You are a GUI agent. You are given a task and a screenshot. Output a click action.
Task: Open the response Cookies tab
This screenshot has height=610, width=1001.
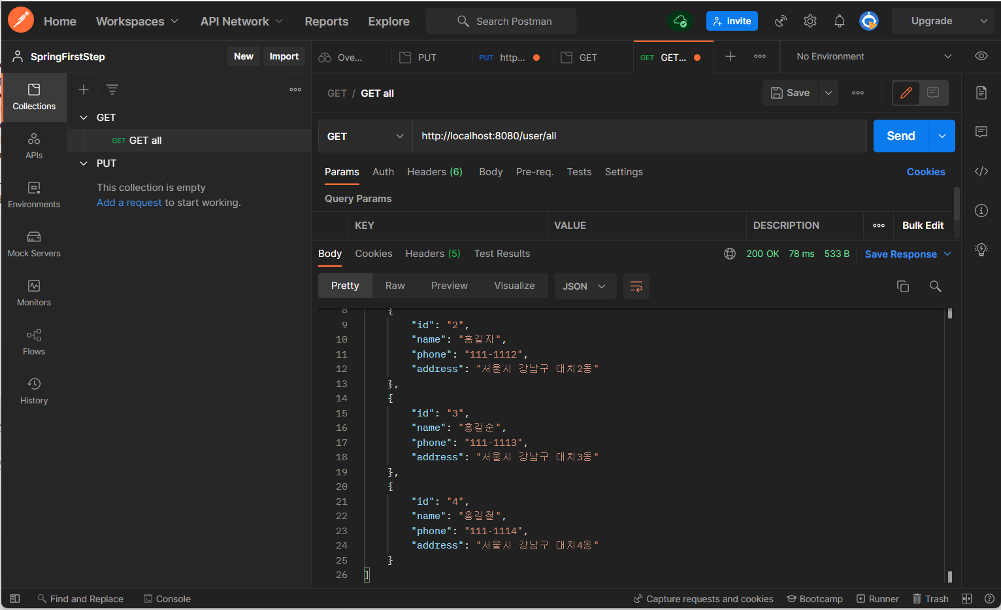[374, 254]
